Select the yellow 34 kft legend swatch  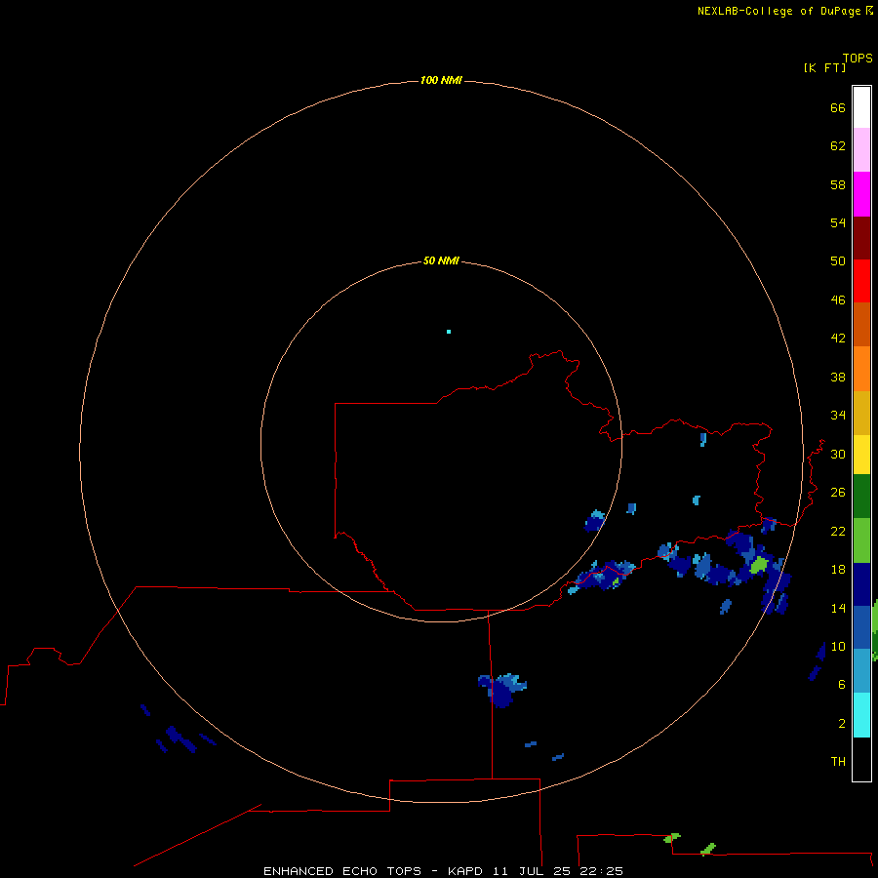tap(861, 455)
